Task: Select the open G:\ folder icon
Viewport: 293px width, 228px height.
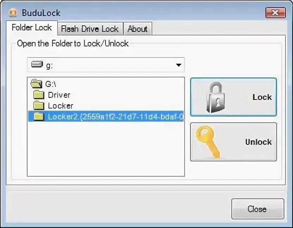Action: (x=36, y=83)
